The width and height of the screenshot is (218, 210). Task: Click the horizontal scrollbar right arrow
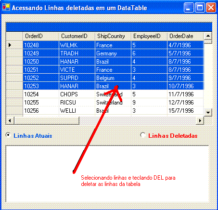tap(200, 120)
